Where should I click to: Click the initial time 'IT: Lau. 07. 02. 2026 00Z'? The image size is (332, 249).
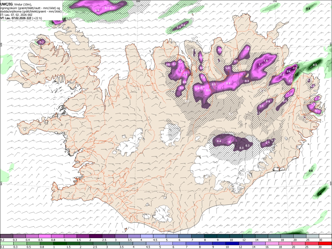16,15
